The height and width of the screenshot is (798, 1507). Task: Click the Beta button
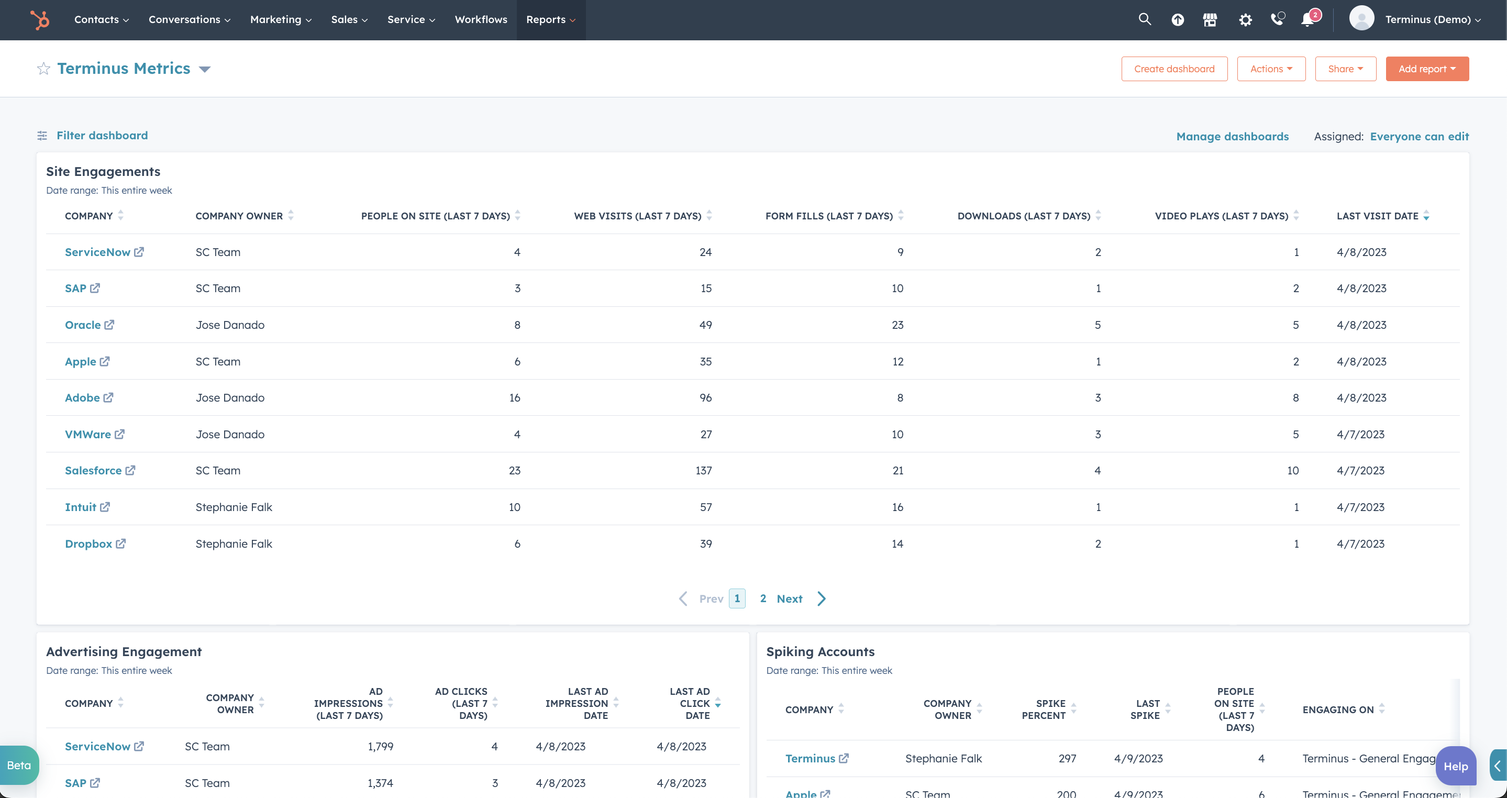pyautogui.click(x=19, y=764)
